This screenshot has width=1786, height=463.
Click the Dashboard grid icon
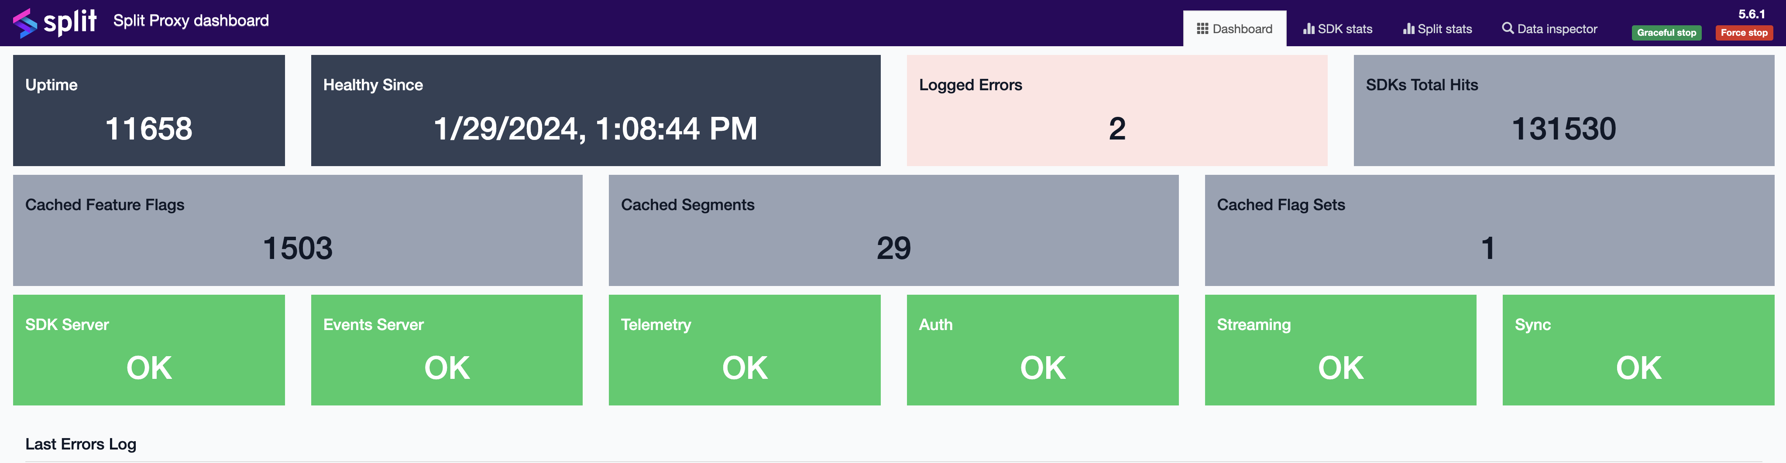[1202, 29]
